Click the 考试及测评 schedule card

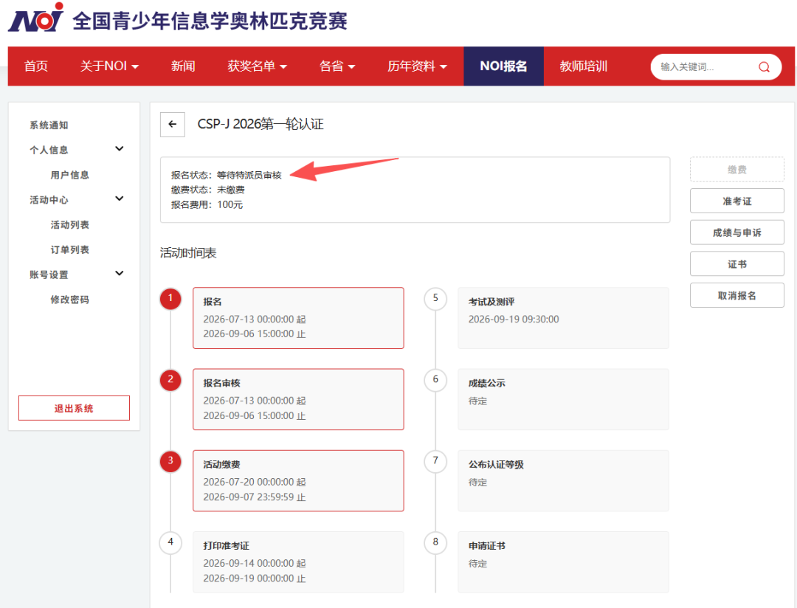(563, 318)
